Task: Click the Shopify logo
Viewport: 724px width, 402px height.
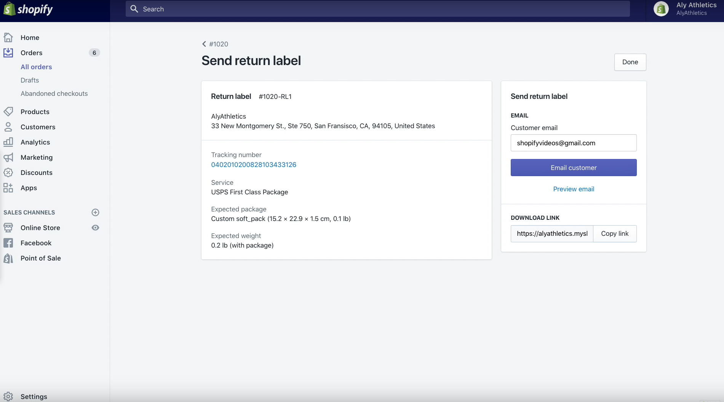Action: pyautogui.click(x=27, y=9)
